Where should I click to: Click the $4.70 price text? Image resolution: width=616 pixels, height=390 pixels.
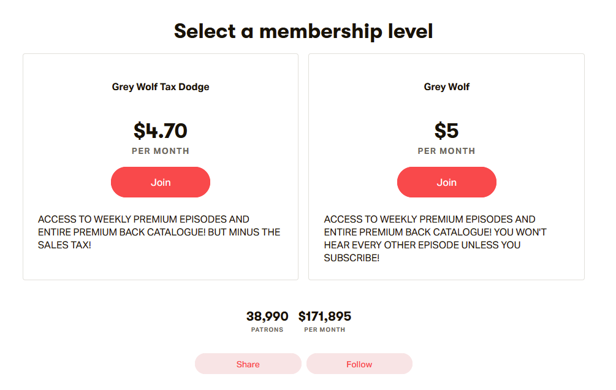click(161, 131)
